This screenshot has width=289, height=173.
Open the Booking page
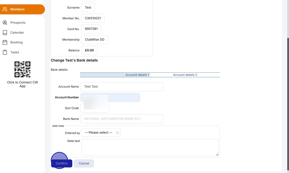[x=17, y=42]
